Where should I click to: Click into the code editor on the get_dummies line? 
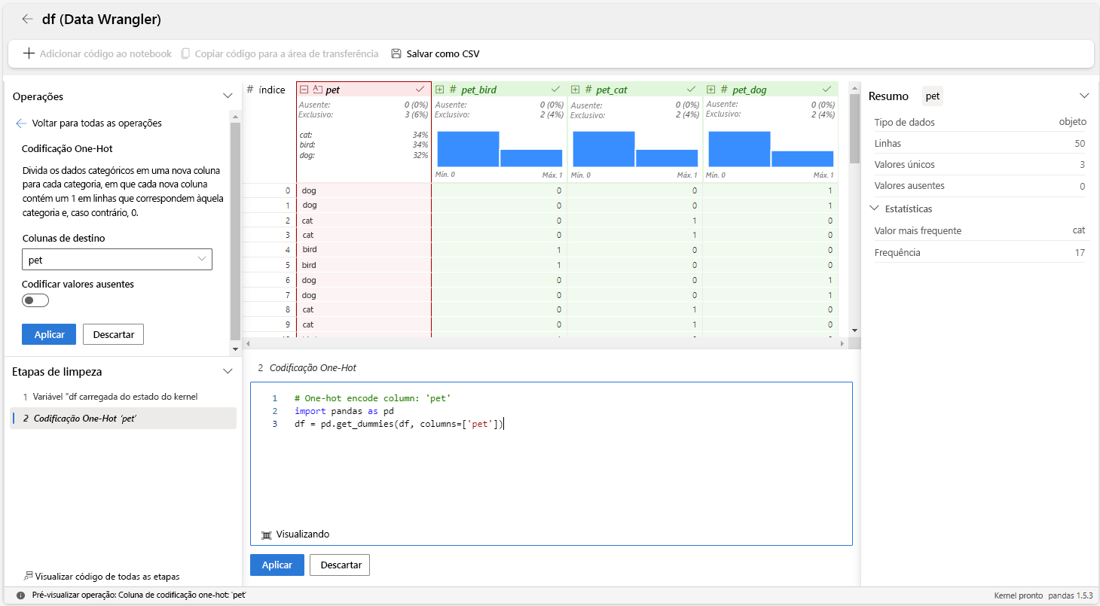click(399, 424)
